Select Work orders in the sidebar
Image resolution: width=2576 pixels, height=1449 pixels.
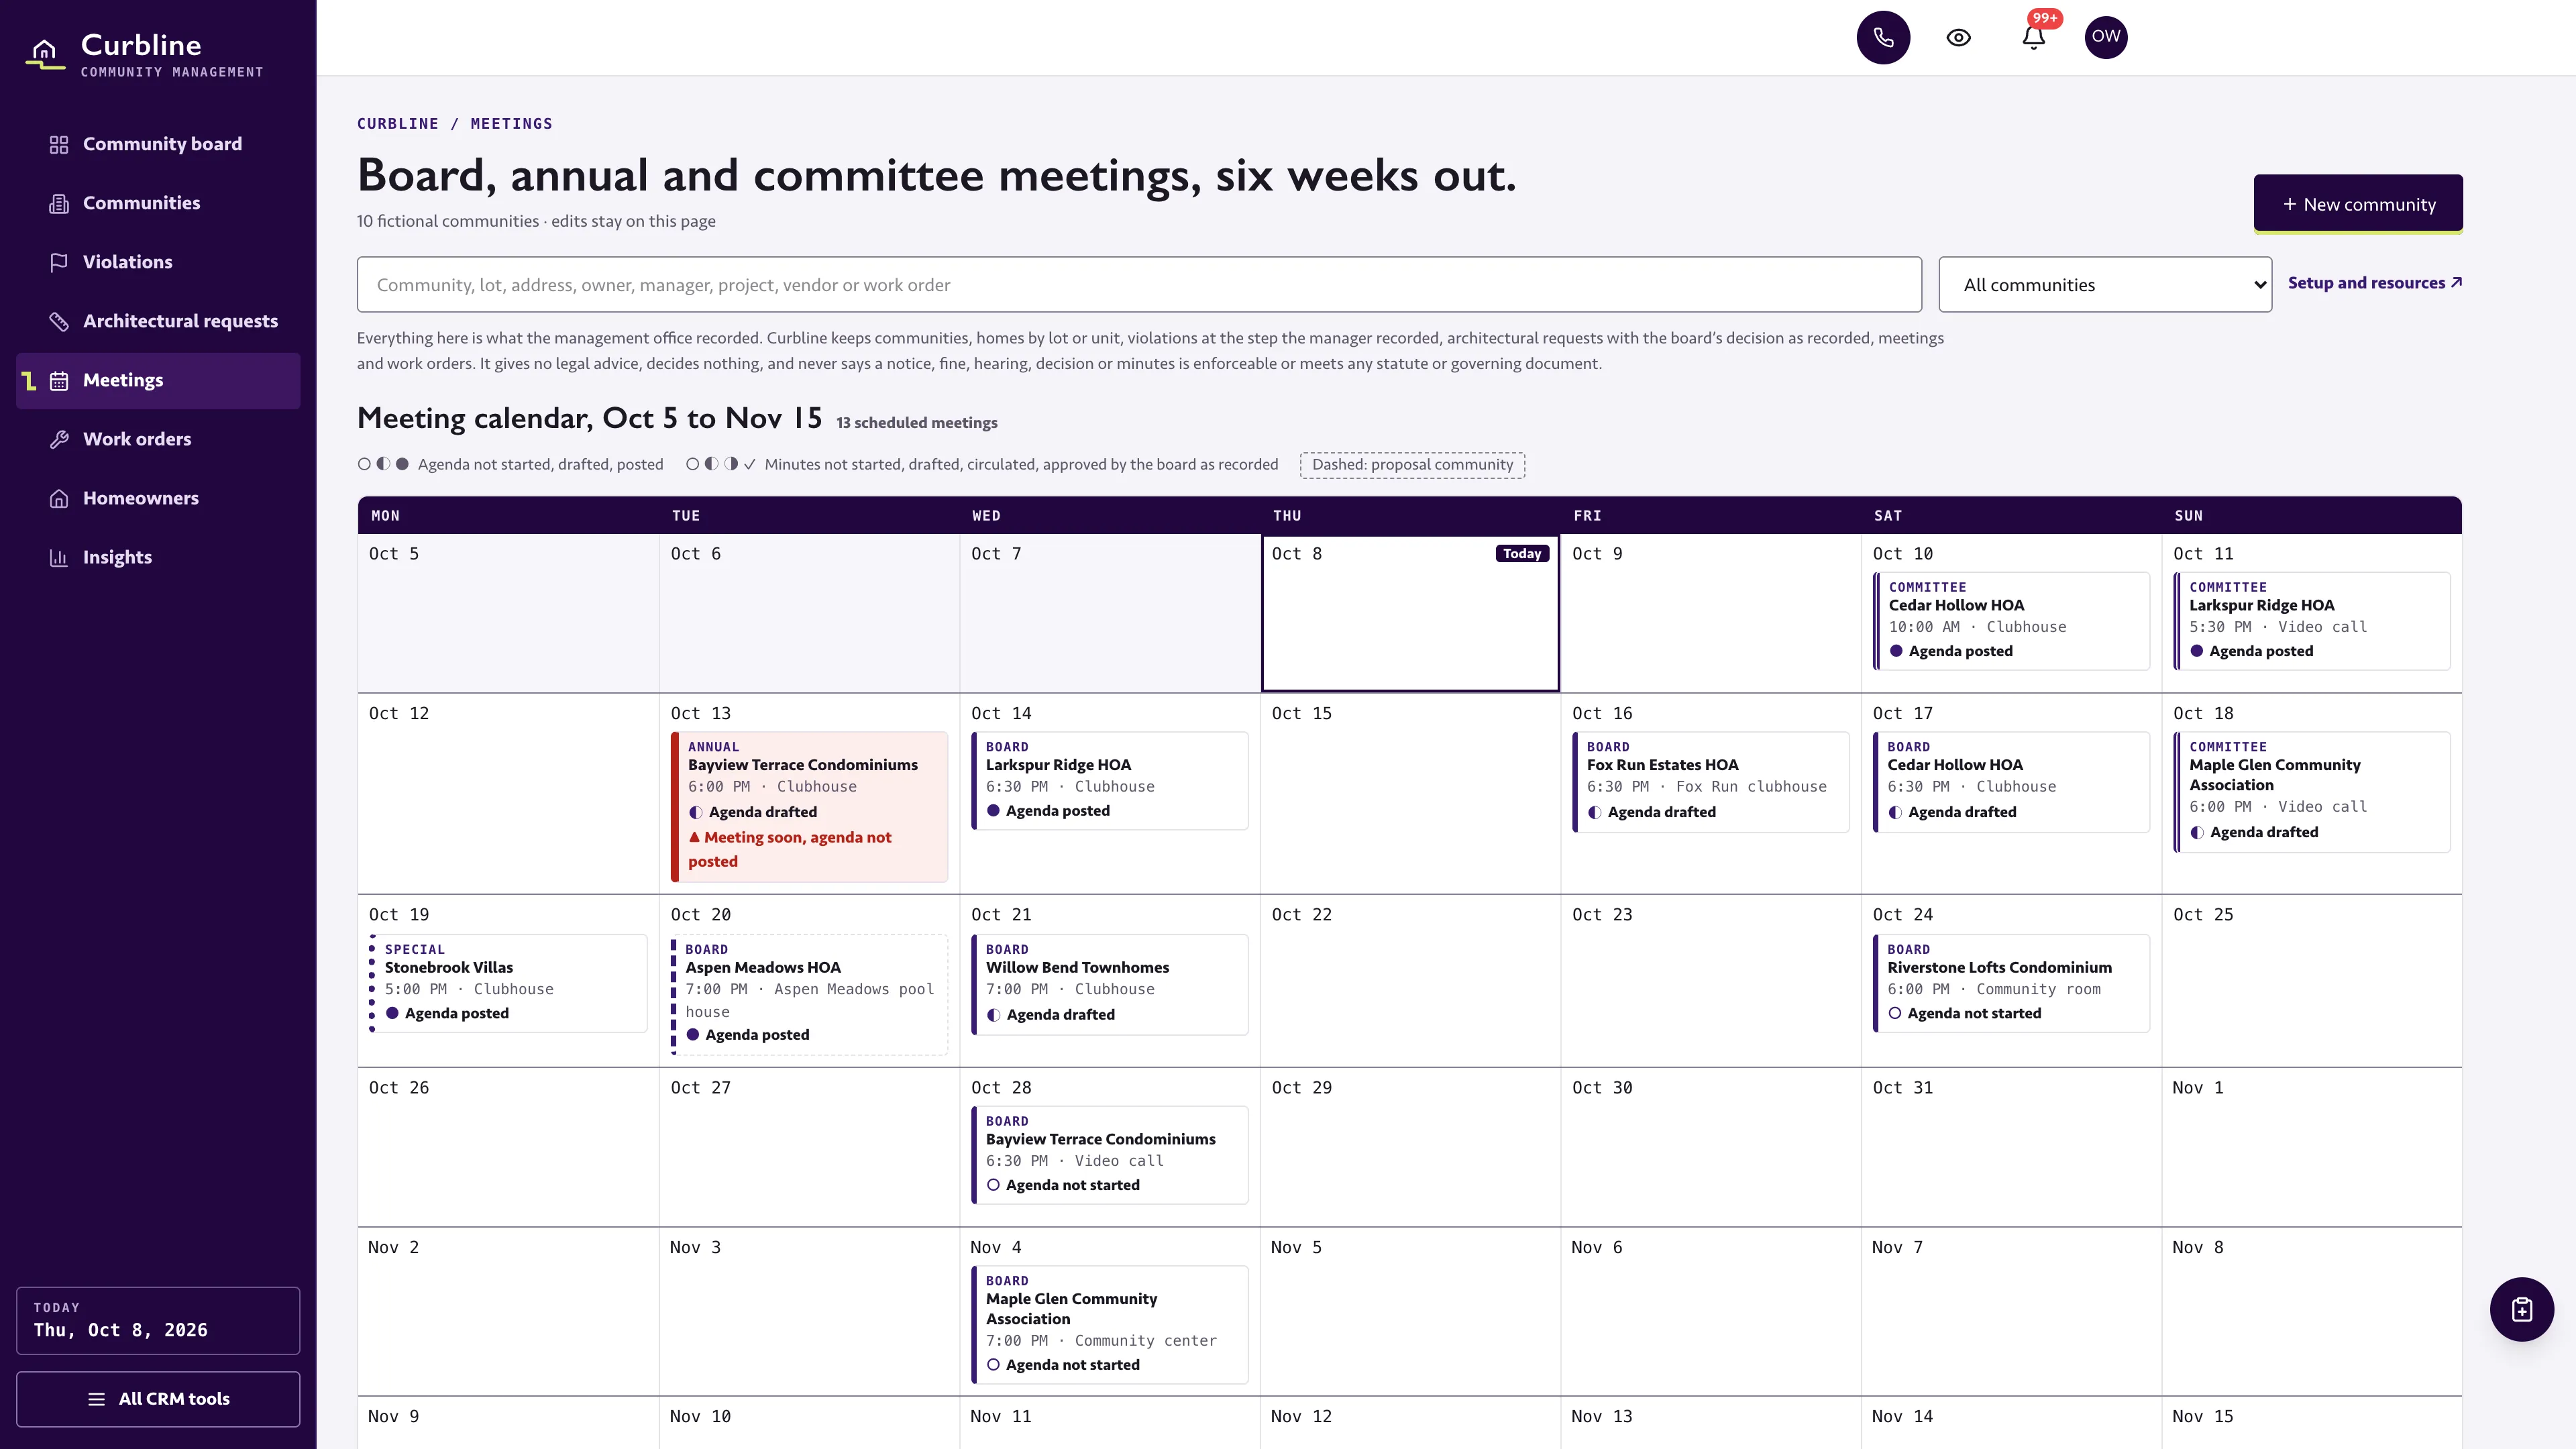pyautogui.click(x=158, y=439)
